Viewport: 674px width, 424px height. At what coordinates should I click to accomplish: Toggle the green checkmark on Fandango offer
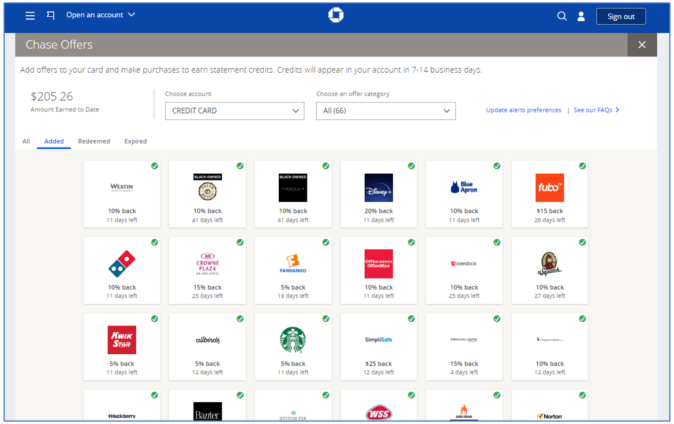325,242
